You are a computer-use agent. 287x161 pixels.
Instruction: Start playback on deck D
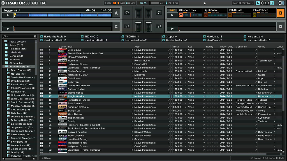point(172,29)
